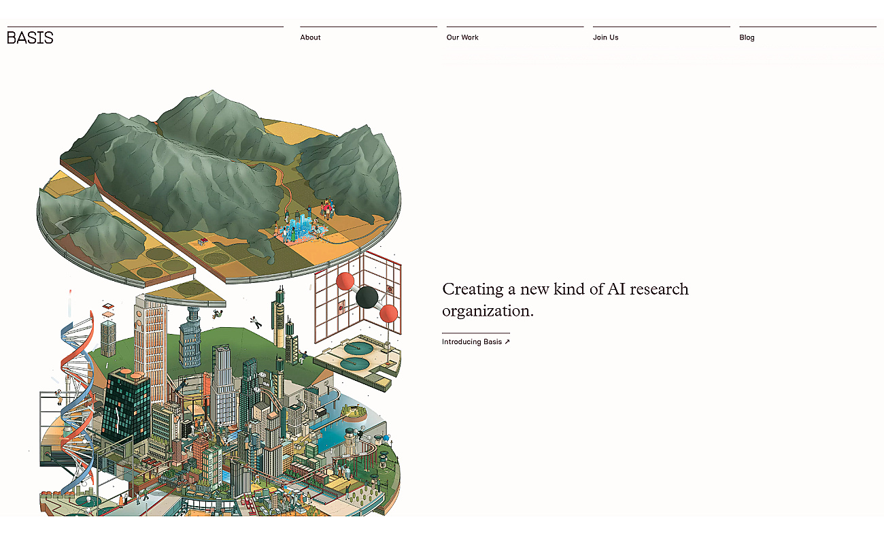Open the Blog page

[747, 37]
